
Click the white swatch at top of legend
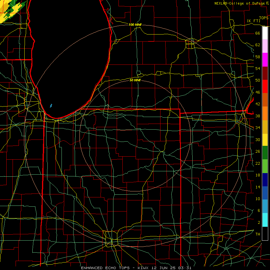tap(265, 33)
